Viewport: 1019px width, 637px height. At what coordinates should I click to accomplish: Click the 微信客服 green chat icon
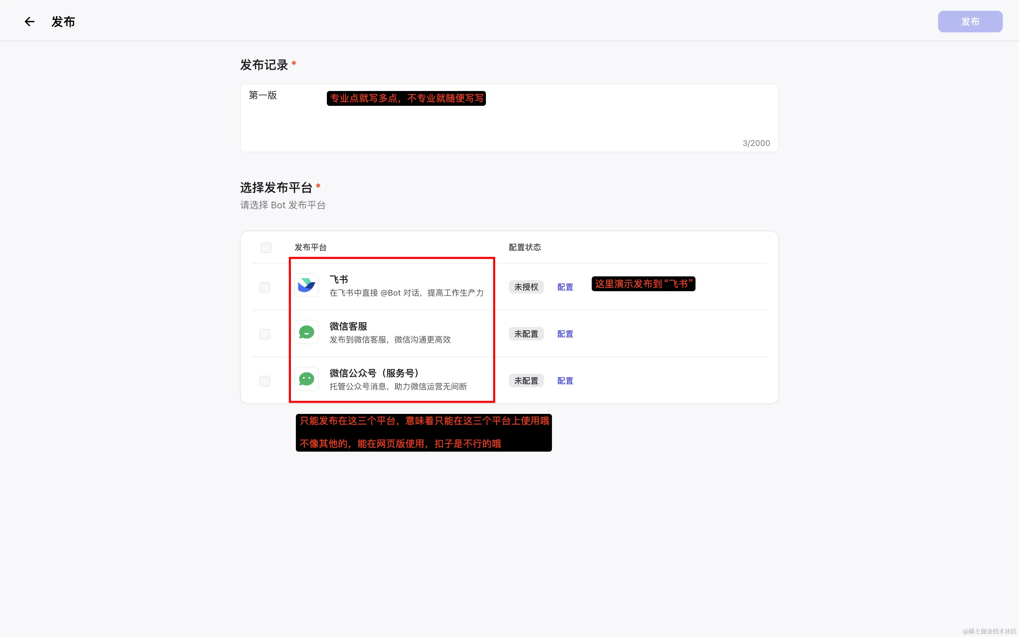307,332
